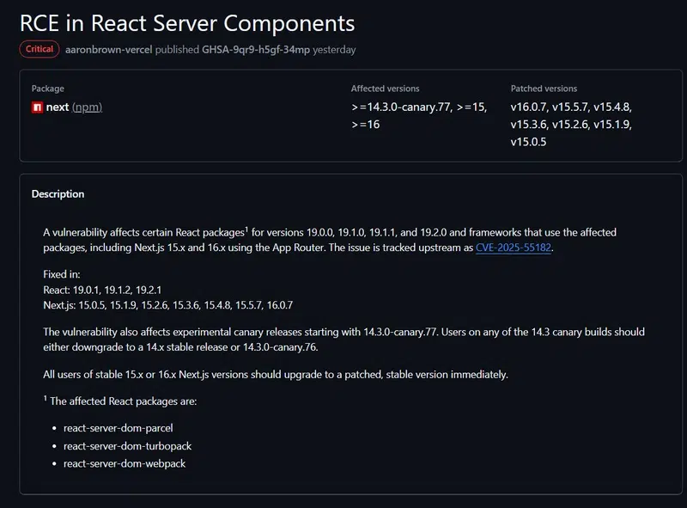Click the GHSA-9qr9-h5gf-34mp advisory ID
687x508 pixels.
255,49
